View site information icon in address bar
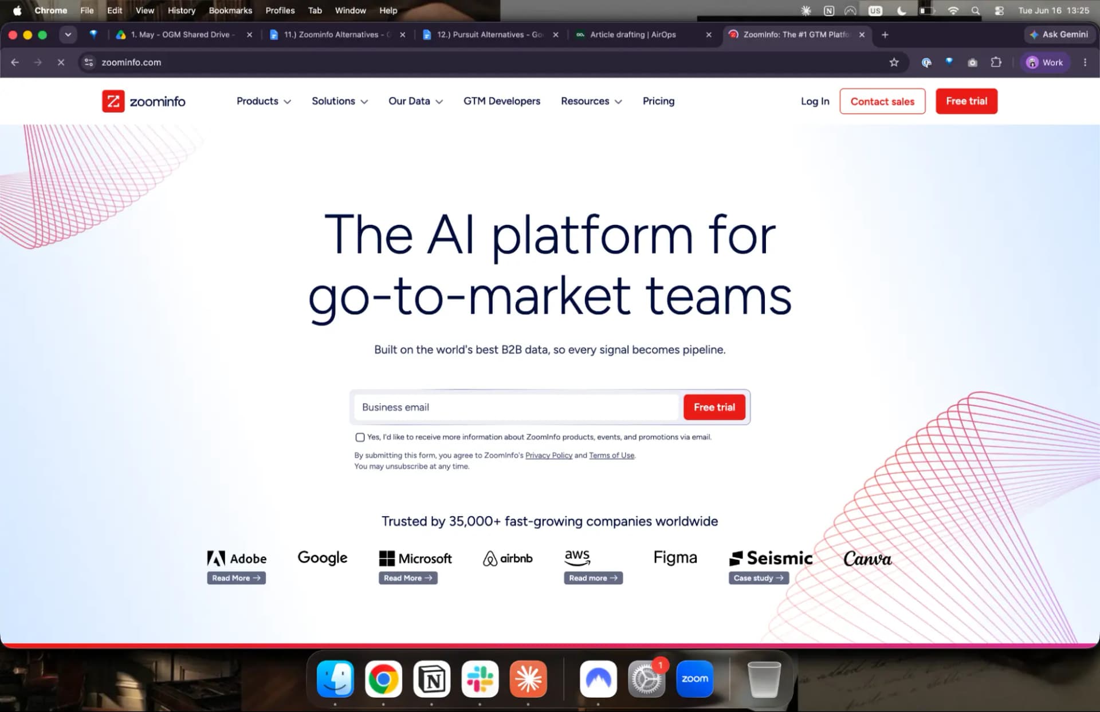The width and height of the screenshot is (1100, 712). click(89, 62)
